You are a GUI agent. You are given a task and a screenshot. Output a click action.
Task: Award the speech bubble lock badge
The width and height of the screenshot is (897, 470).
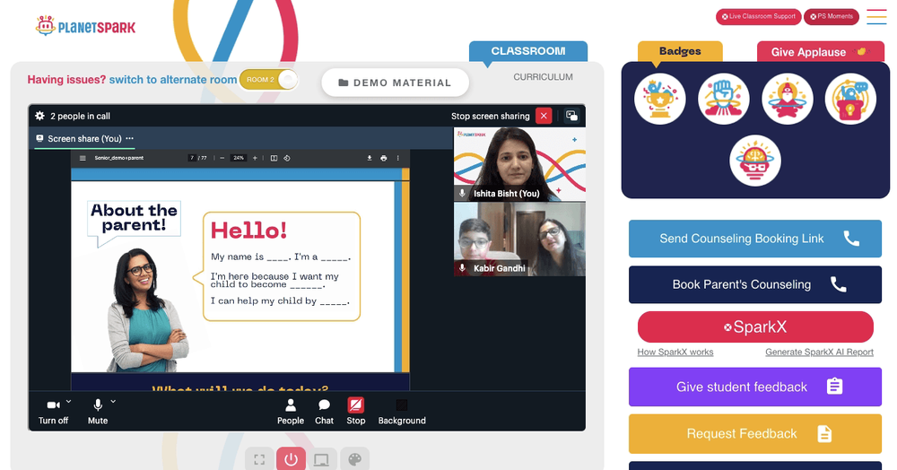pos(850,99)
